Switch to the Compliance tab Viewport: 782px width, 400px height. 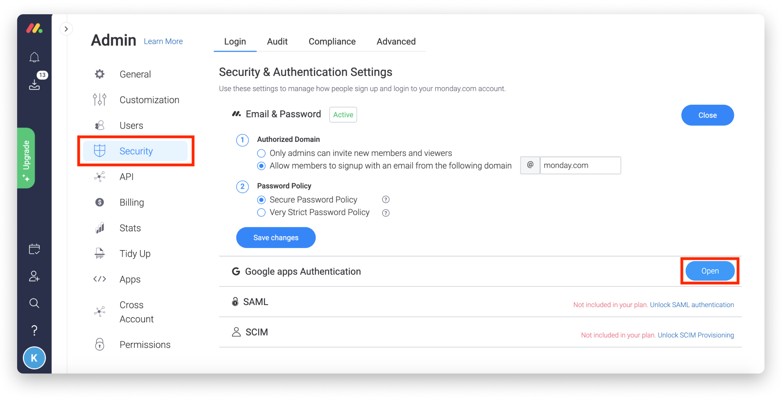(x=332, y=42)
